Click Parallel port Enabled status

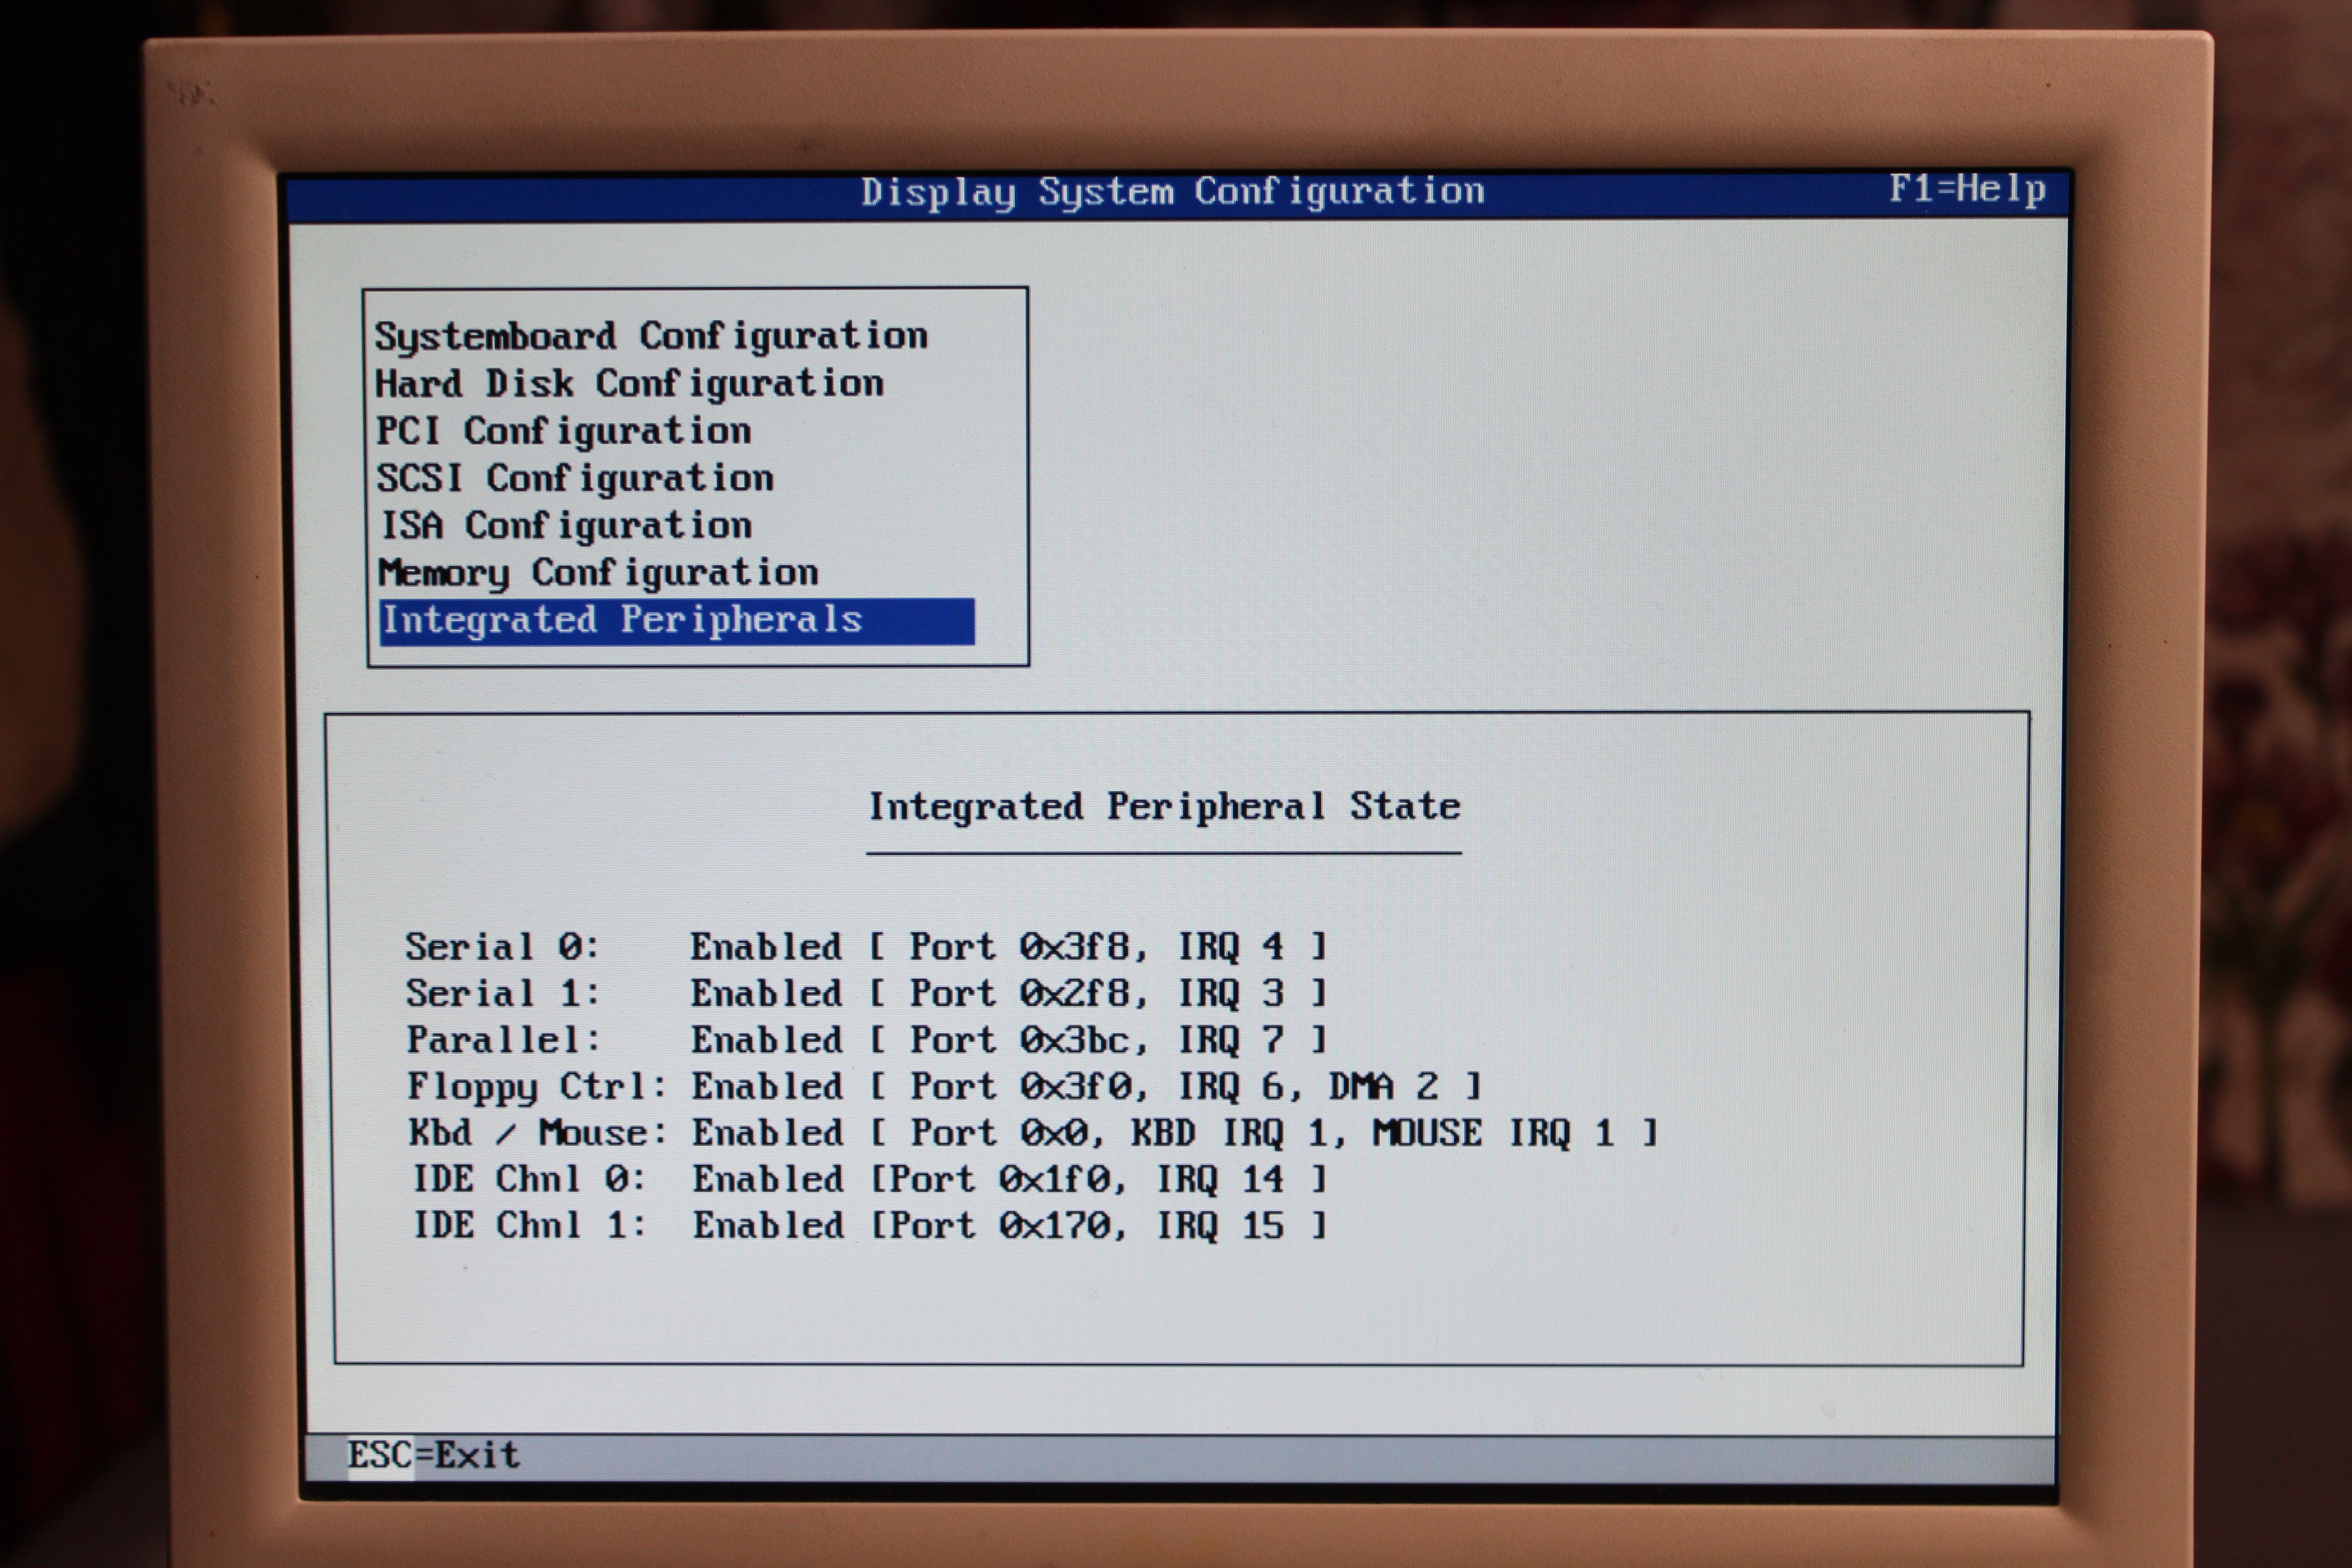pyautogui.click(x=766, y=1040)
